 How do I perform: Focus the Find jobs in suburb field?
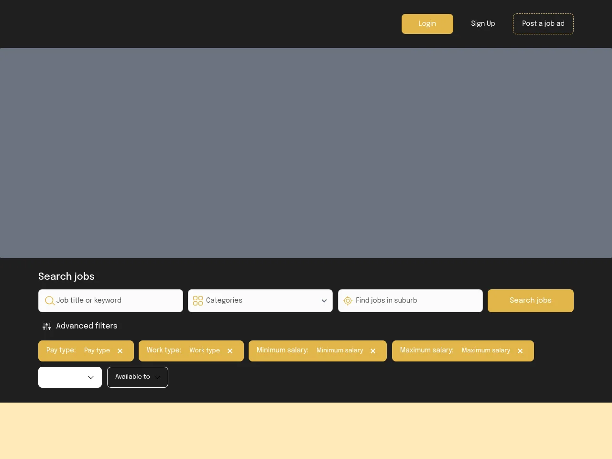[x=410, y=301]
